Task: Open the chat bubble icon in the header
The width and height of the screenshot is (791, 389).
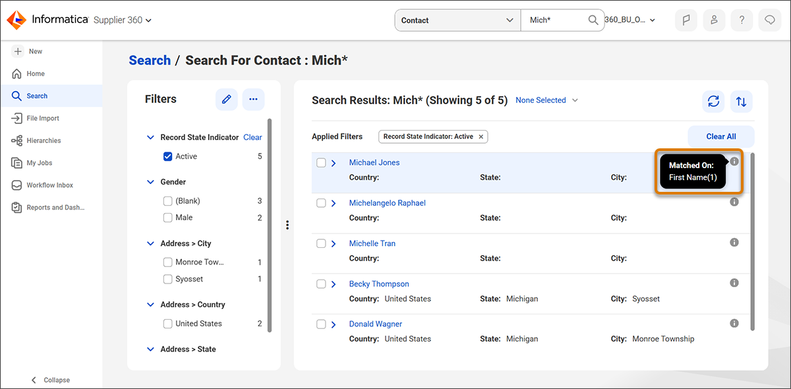Action: pos(769,20)
